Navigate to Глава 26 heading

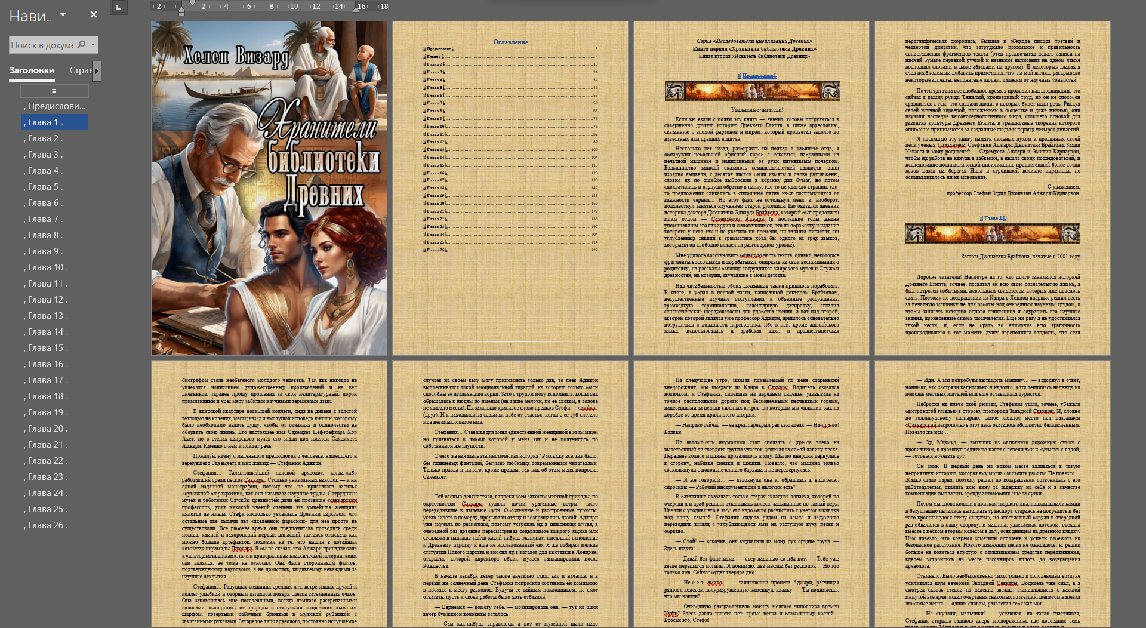pos(48,525)
